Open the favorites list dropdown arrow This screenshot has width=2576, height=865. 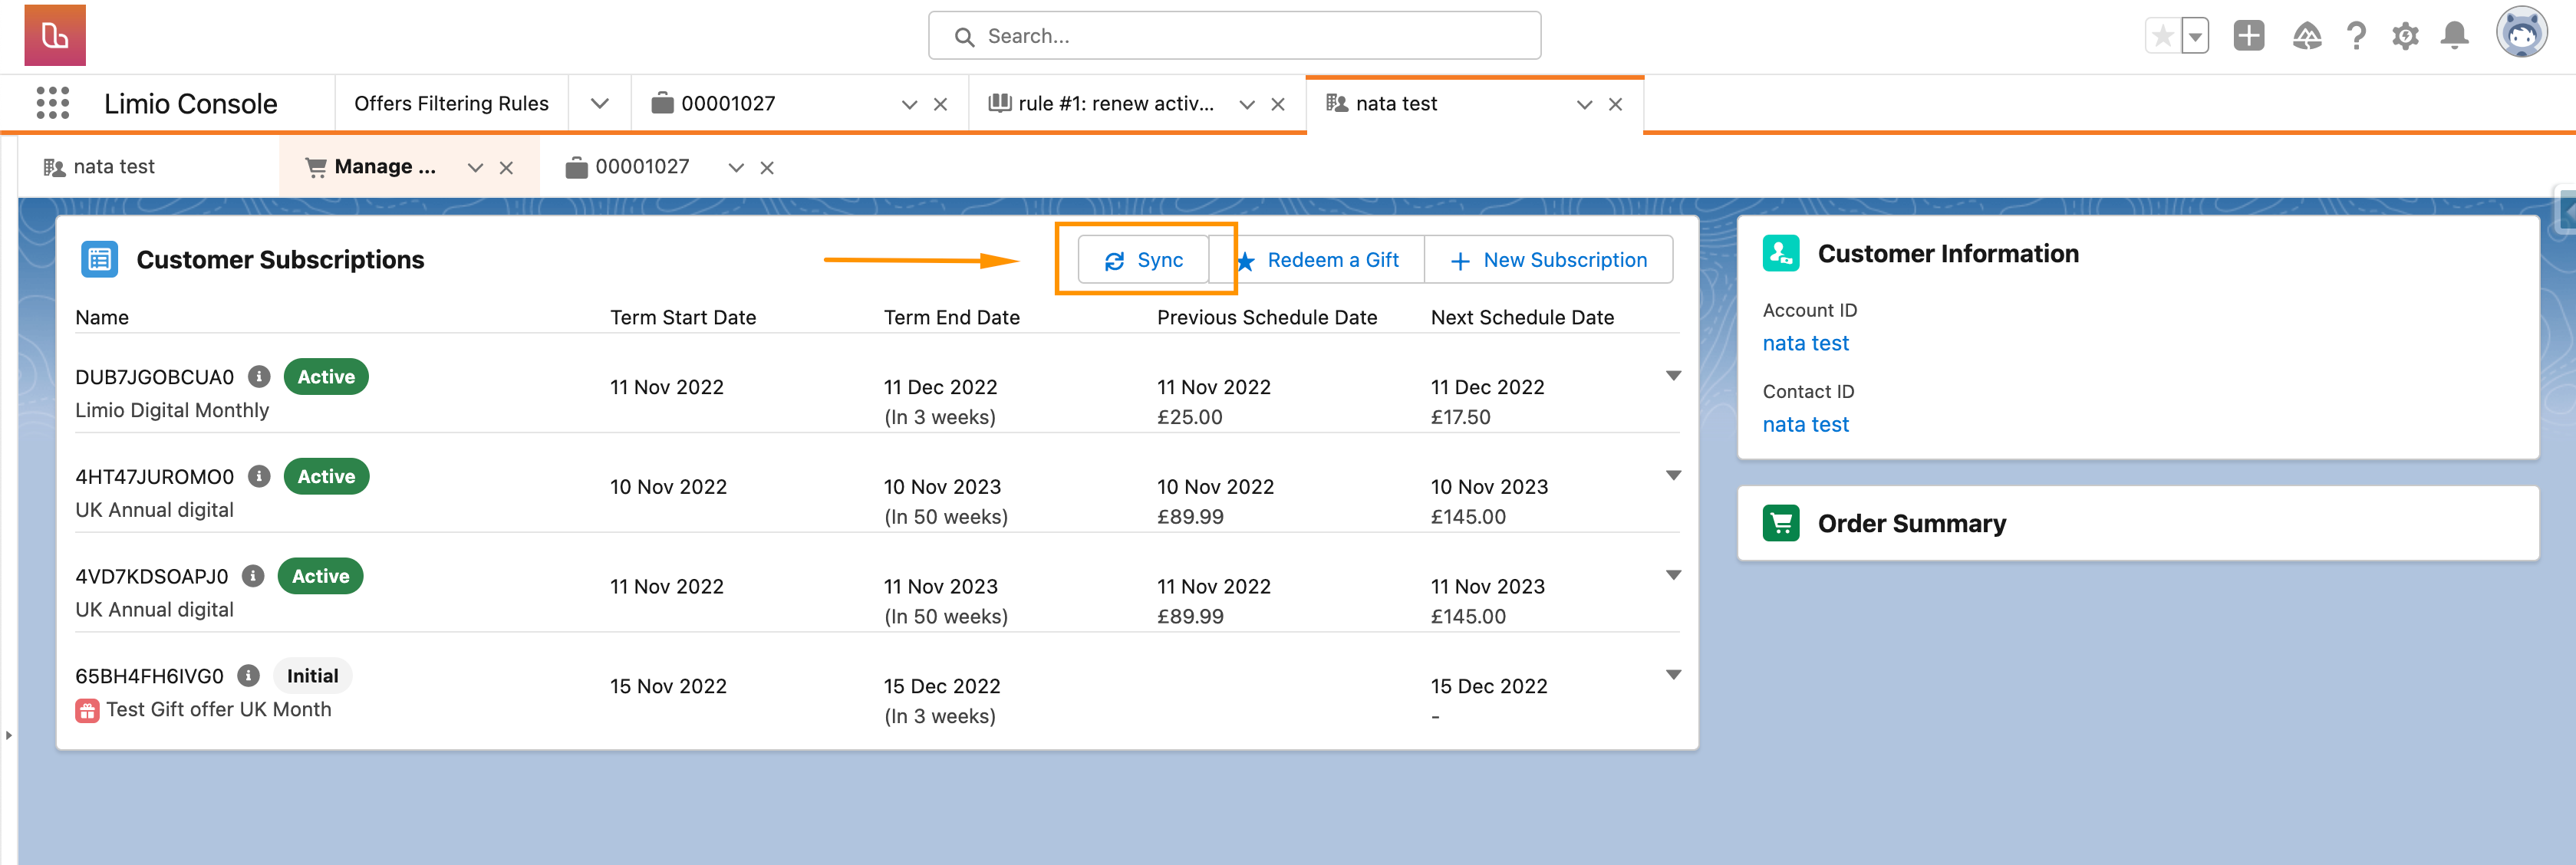coord(2195,37)
